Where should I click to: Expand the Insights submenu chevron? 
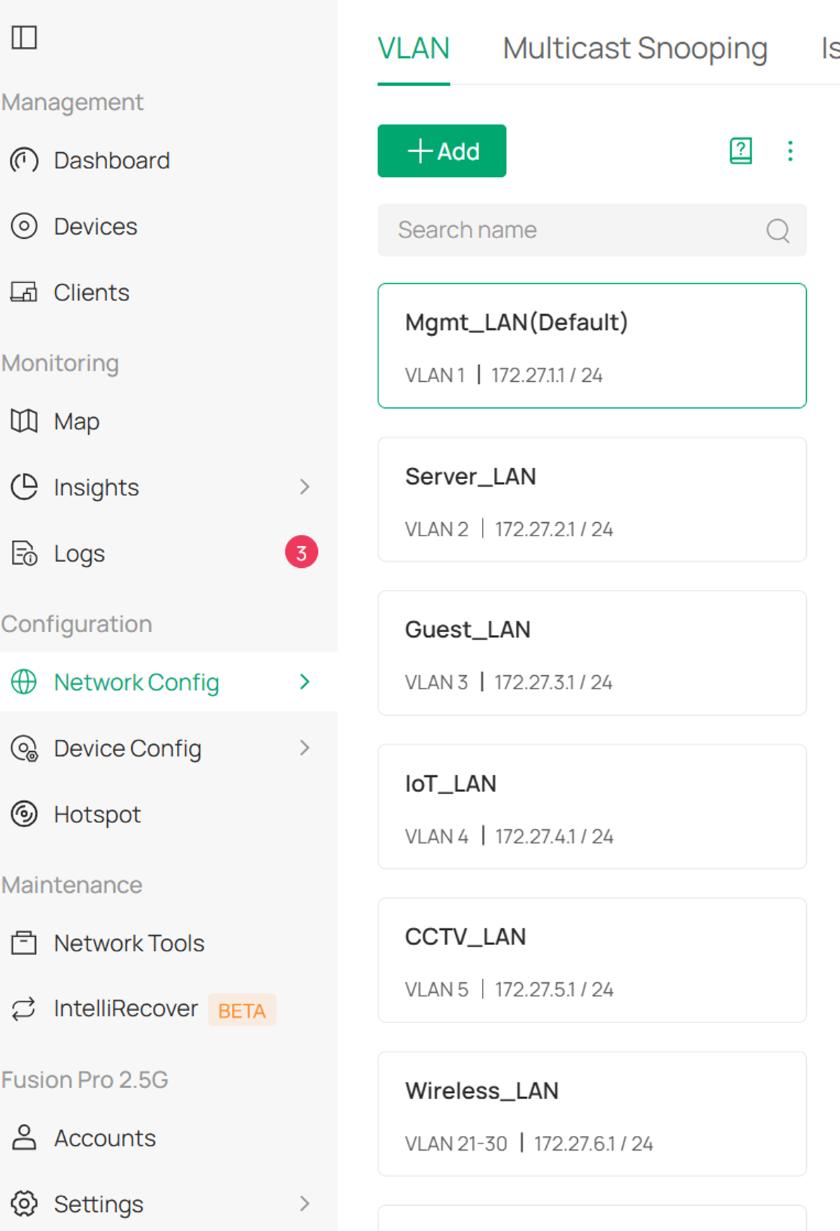tap(304, 487)
